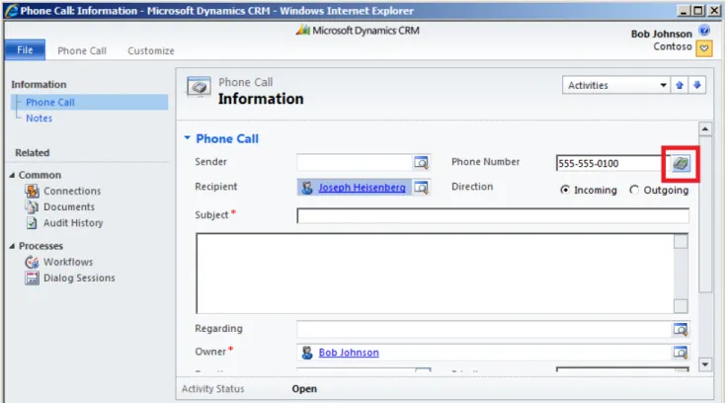
Task: Click the Regarding input field
Action: (x=484, y=329)
